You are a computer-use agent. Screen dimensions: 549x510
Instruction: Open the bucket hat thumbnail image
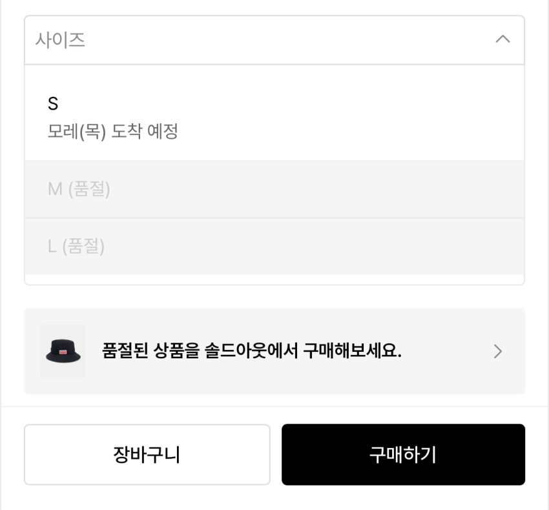pyautogui.click(x=63, y=351)
